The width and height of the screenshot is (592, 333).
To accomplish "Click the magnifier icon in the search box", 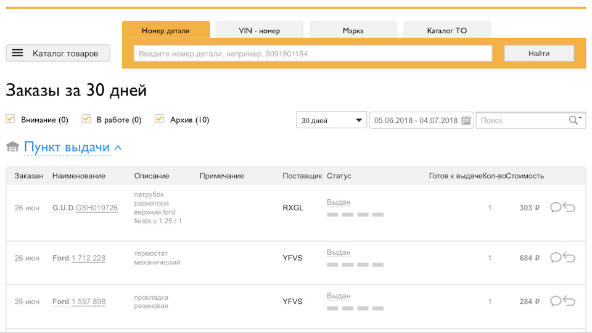I will point(574,120).
